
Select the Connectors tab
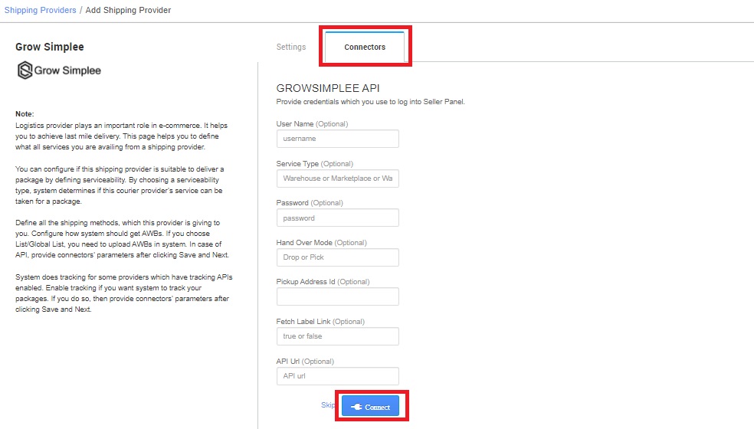coord(365,47)
